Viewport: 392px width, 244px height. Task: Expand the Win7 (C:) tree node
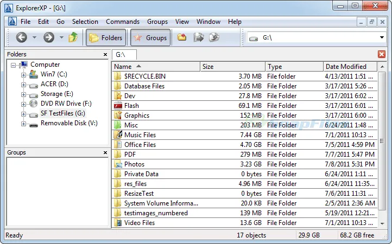click(23, 75)
